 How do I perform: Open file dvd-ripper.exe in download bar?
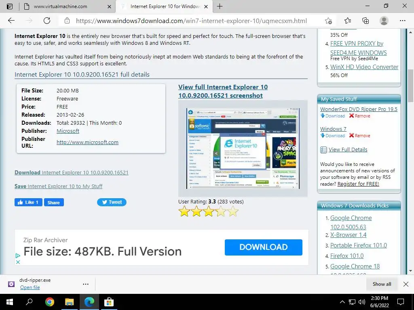30,287
